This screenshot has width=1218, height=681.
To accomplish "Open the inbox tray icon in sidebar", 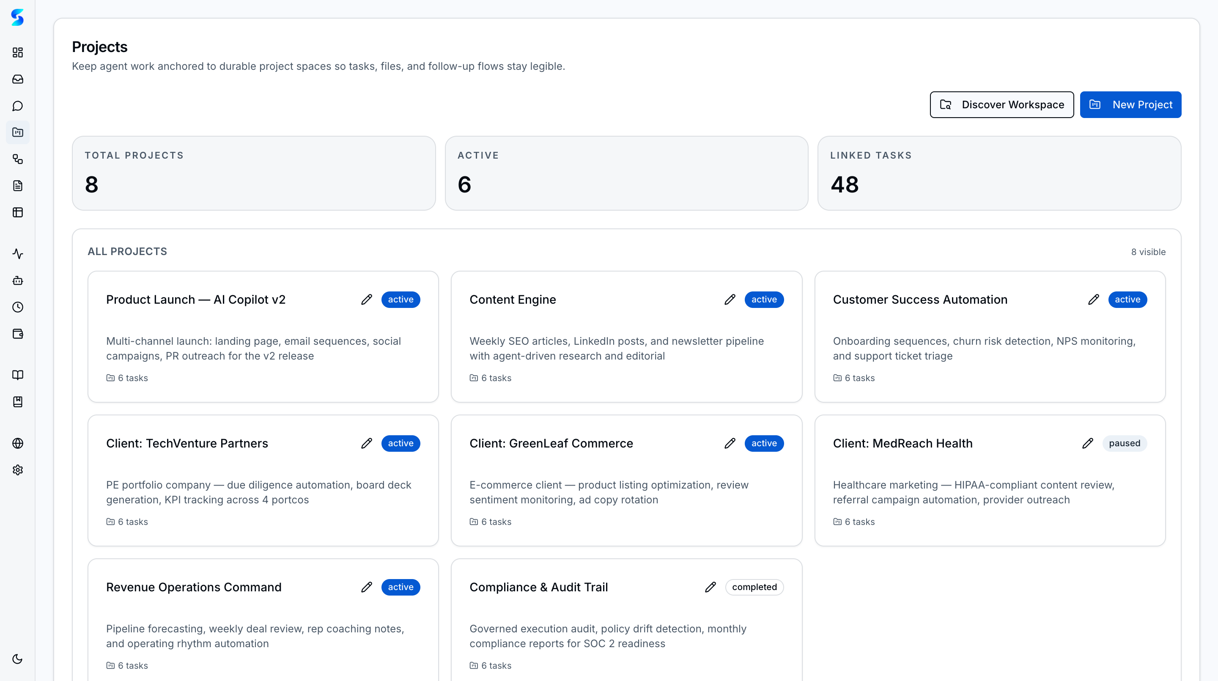I will (17, 79).
